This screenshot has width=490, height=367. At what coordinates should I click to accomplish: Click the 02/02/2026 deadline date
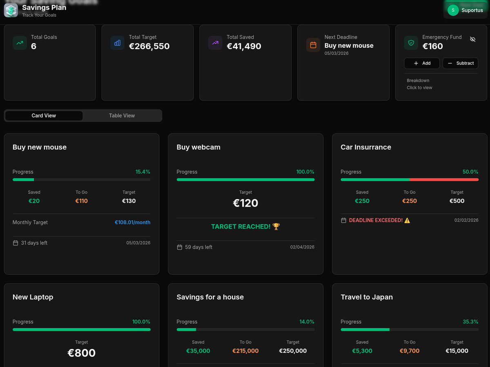point(466,220)
